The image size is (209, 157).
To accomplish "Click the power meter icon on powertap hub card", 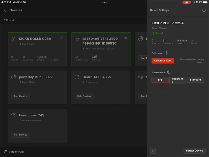I will [14, 77].
